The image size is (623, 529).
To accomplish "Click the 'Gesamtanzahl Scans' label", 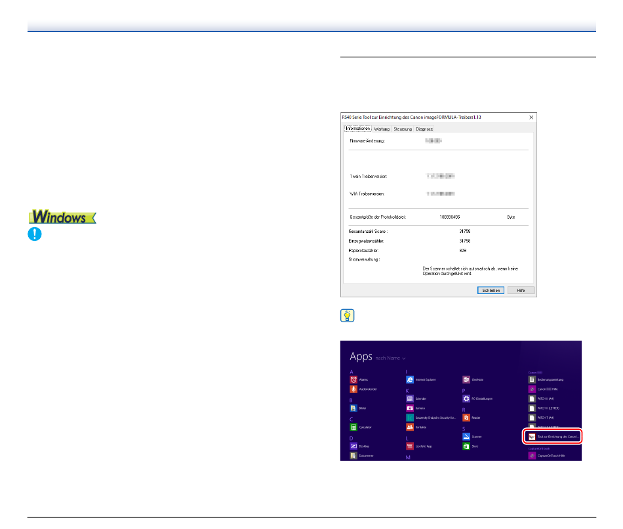I will (368, 231).
